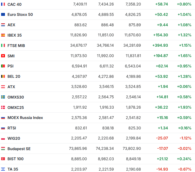Click the WIG20 -1.12% change value
195x172 pixels.
point(185,138)
